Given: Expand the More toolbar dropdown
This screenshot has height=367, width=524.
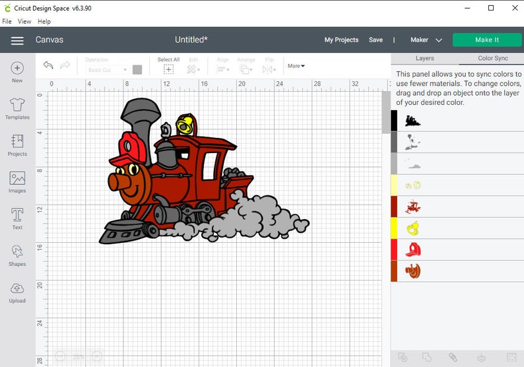Looking at the screenshot, I should pos(296,66).
